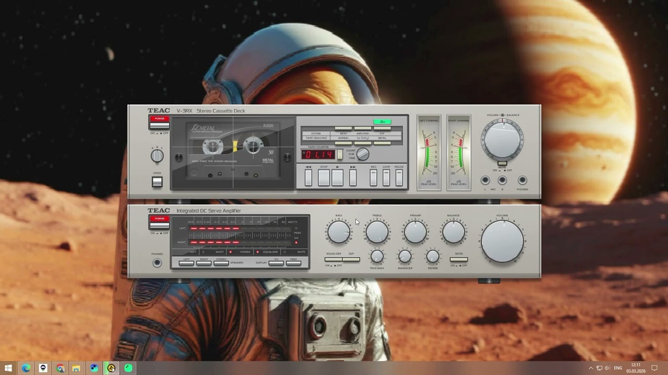Click the REVERB knob
Viewport: 668px width, 375px height.
coord(433,256)
